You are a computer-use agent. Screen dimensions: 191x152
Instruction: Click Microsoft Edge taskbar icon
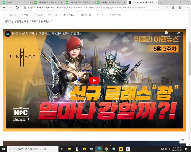(99, 149)
